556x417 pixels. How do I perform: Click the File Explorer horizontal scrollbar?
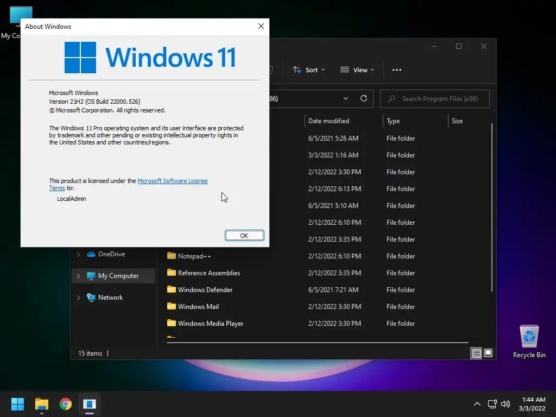click(x=317, y=343)
